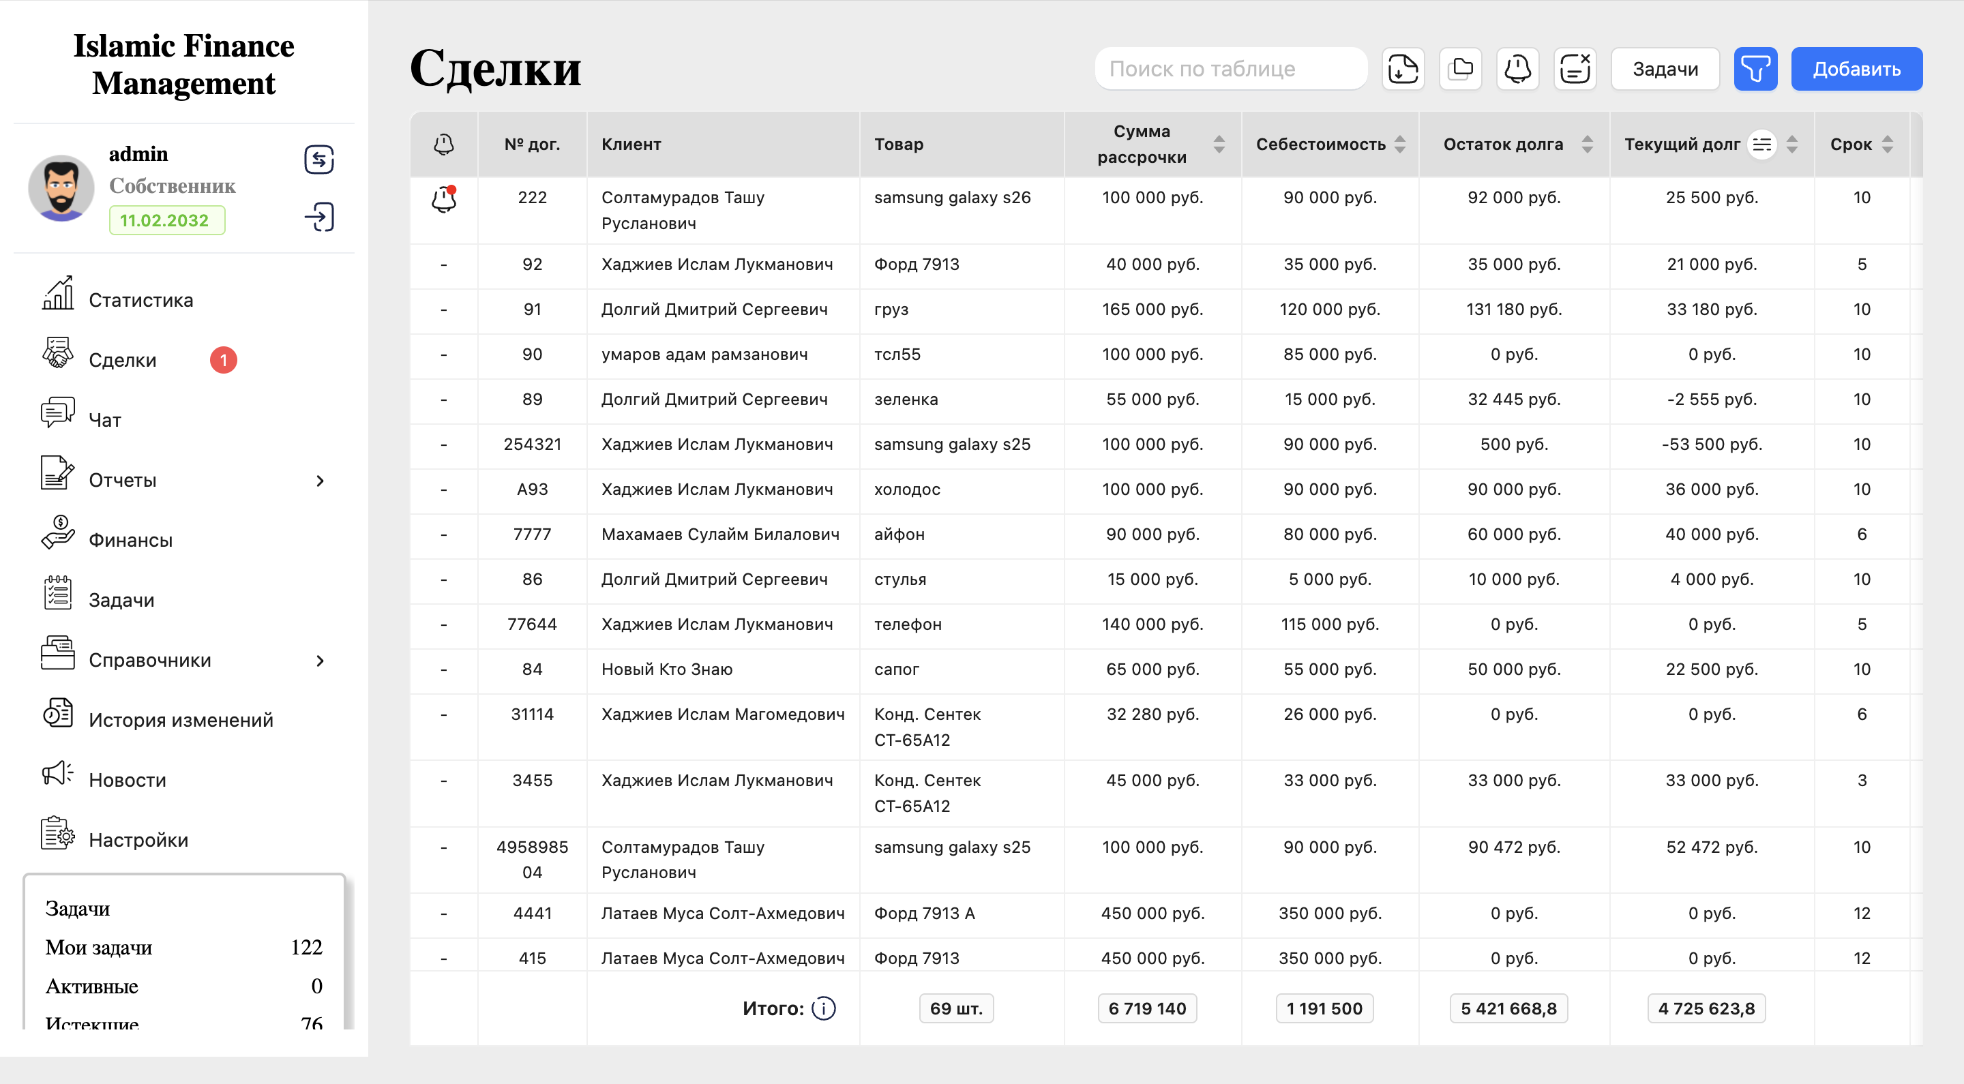Click the info icon next to Итого
1964x1084 pixels.
click(823, 1008)
